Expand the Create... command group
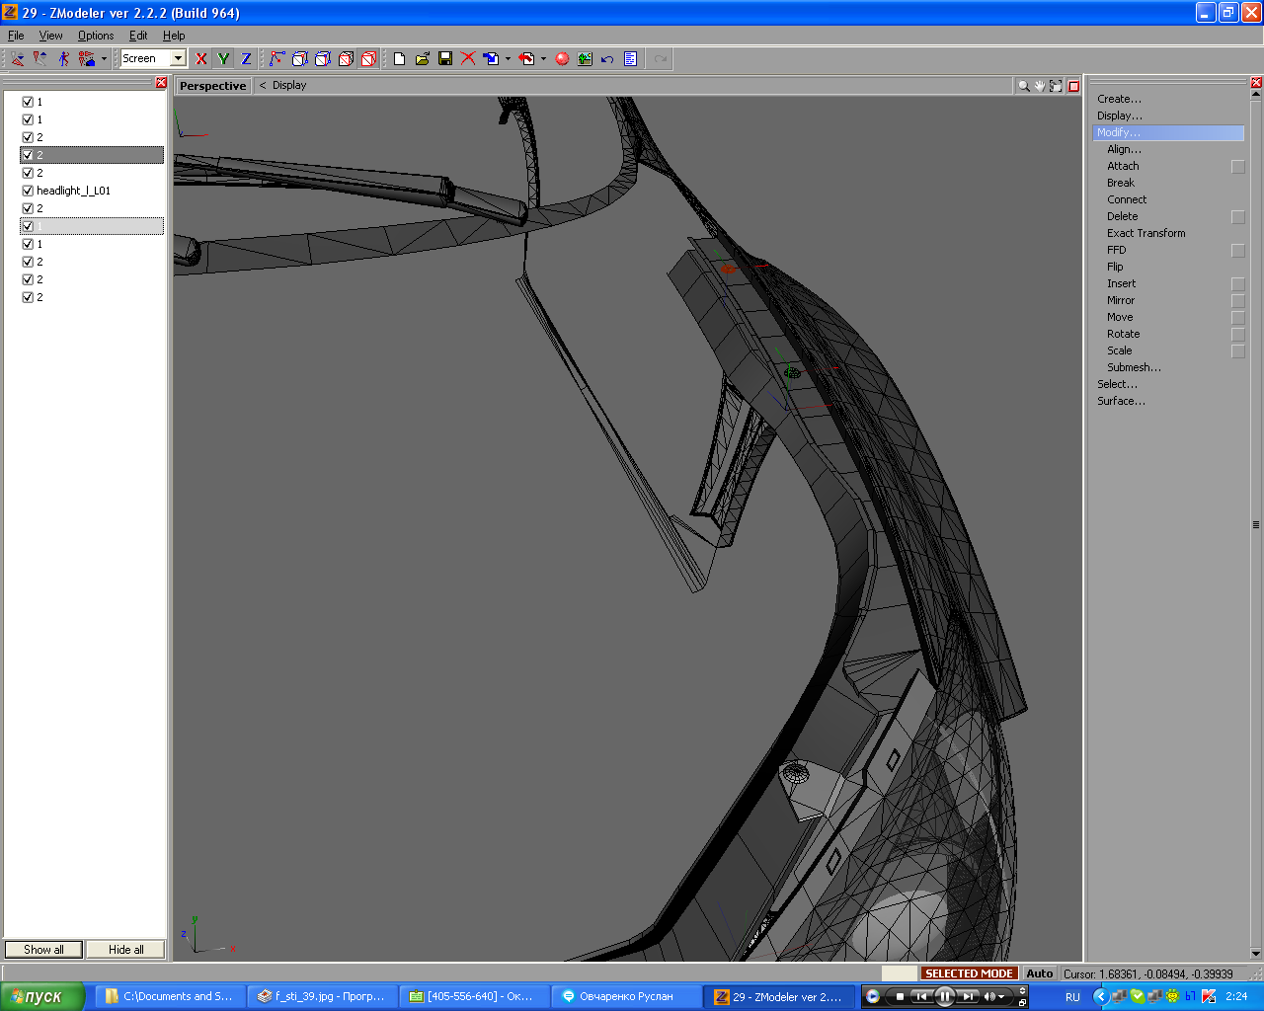Screen dimensions: 1264x1011 pyautogui.click(x=1119, y=99)
